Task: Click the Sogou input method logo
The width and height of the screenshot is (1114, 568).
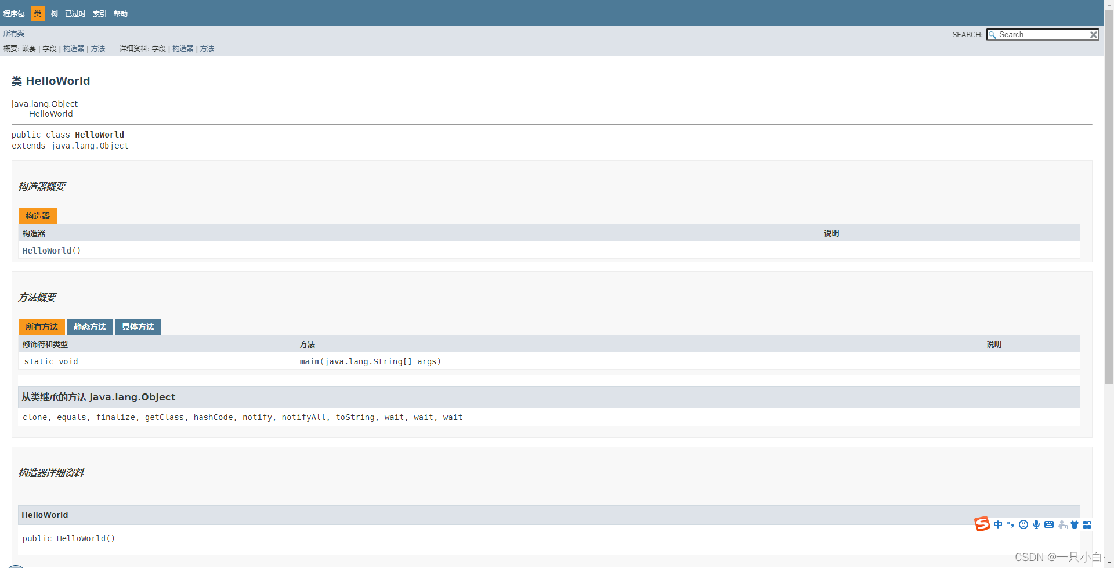Action: pyautogui.click(x=982, y=524)
